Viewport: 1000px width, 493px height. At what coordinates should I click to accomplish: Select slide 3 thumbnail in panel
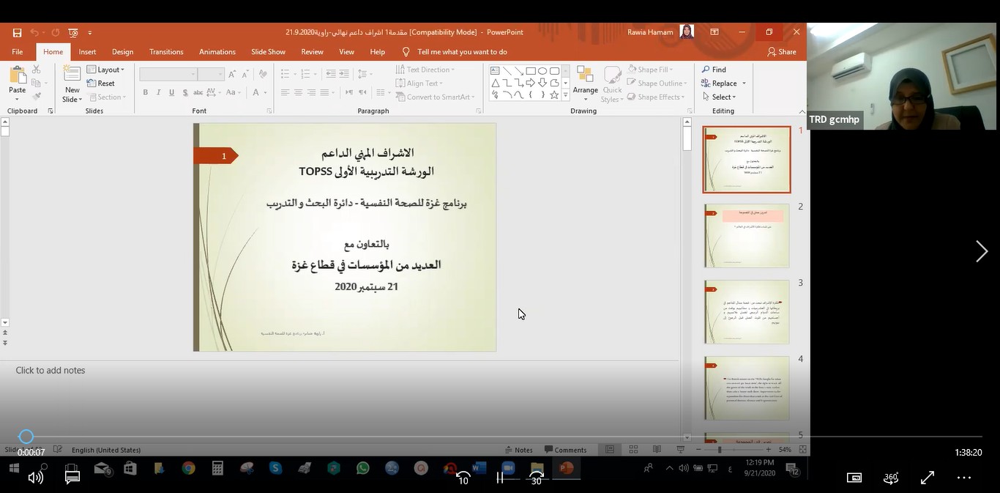coord(746,312)
